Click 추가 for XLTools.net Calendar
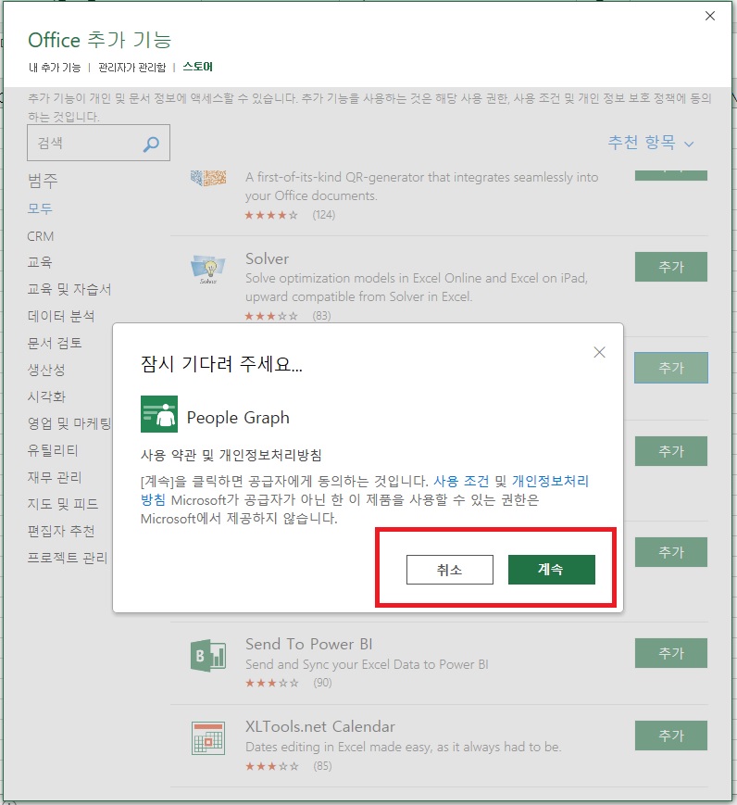The image size is (737, 805). [670, 736]
